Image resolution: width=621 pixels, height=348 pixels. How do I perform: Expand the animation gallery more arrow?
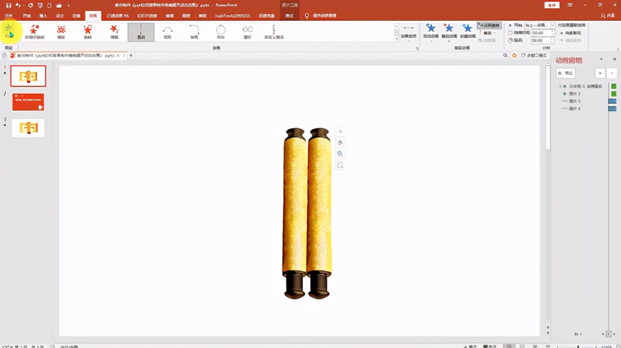pyautogui.click(x=397, y=39)
